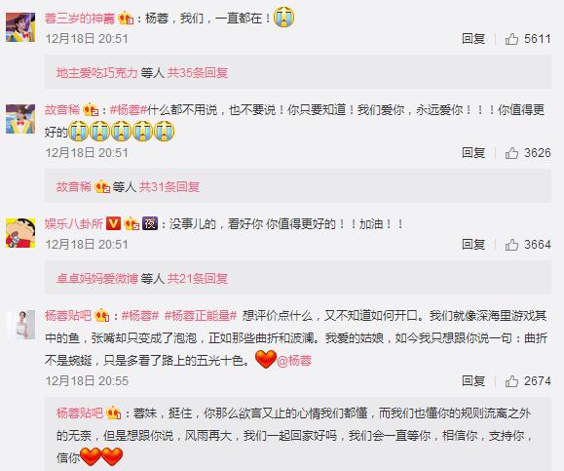Open 娱乐八卦所's Shin-chan avatar
Viewport: 564px width, 471px height.
[x=20, y=233]
